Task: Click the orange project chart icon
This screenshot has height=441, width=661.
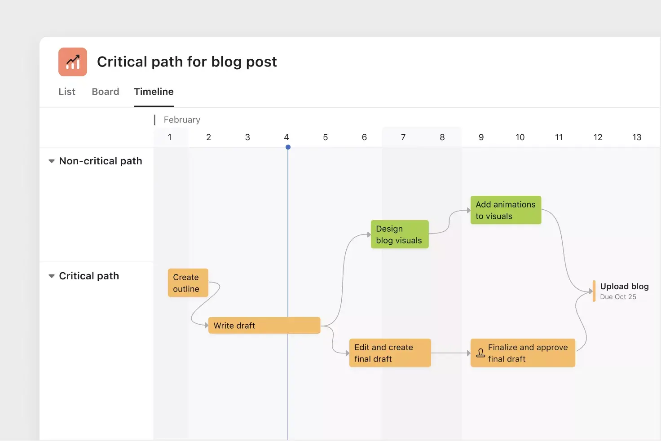Action: (x=72, y=62)
